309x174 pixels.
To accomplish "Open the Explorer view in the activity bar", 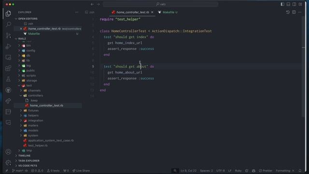I will click(8, 14).
